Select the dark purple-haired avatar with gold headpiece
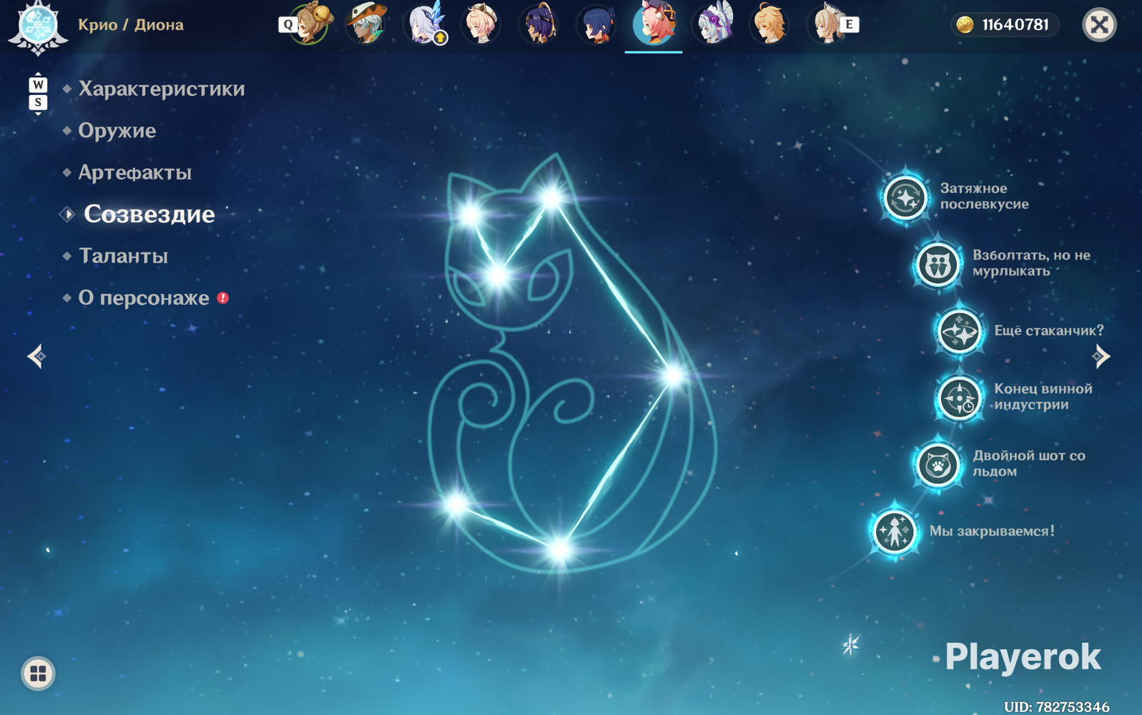The height and width of the screenshot is (715, 1142). pos(539,24)
